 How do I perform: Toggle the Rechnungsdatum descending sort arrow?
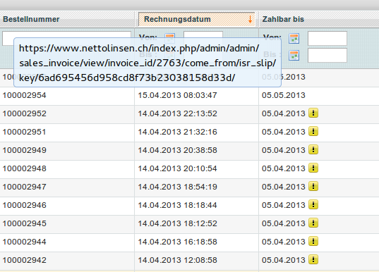tap(250, 19)
